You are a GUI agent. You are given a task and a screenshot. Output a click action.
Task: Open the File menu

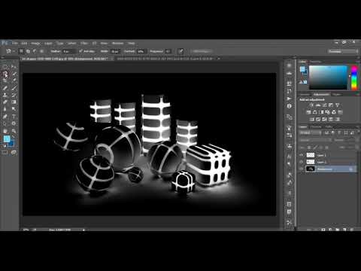pyautogui.click(x=15, y=44)
